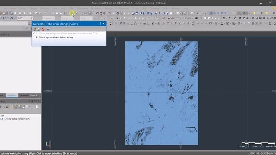This screenshot has width=276, height=155.
Task: Click the zoom extents diamond icon
Action: tap(104, 13)
